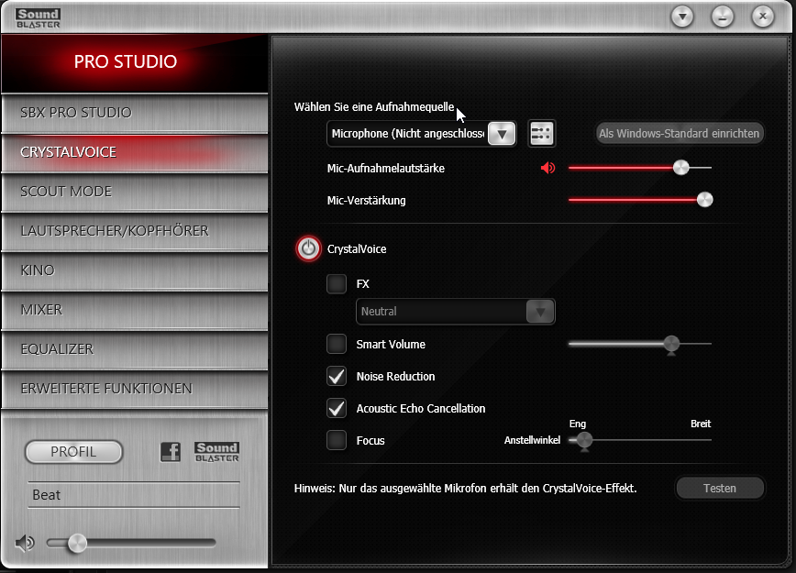The height and width of the screenshot is (573, 796).
Task: Click the Sound Blaster logo beside Facebook
Action: tap(216, 451)
